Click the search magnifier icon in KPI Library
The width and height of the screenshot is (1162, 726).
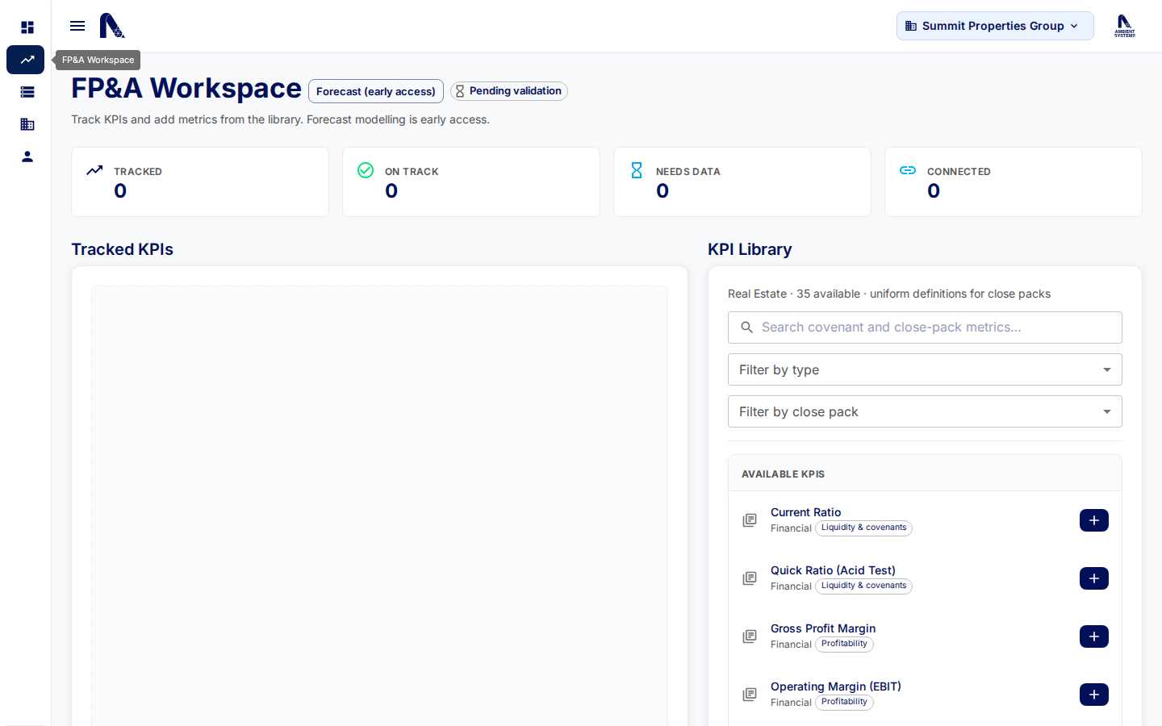747,328
